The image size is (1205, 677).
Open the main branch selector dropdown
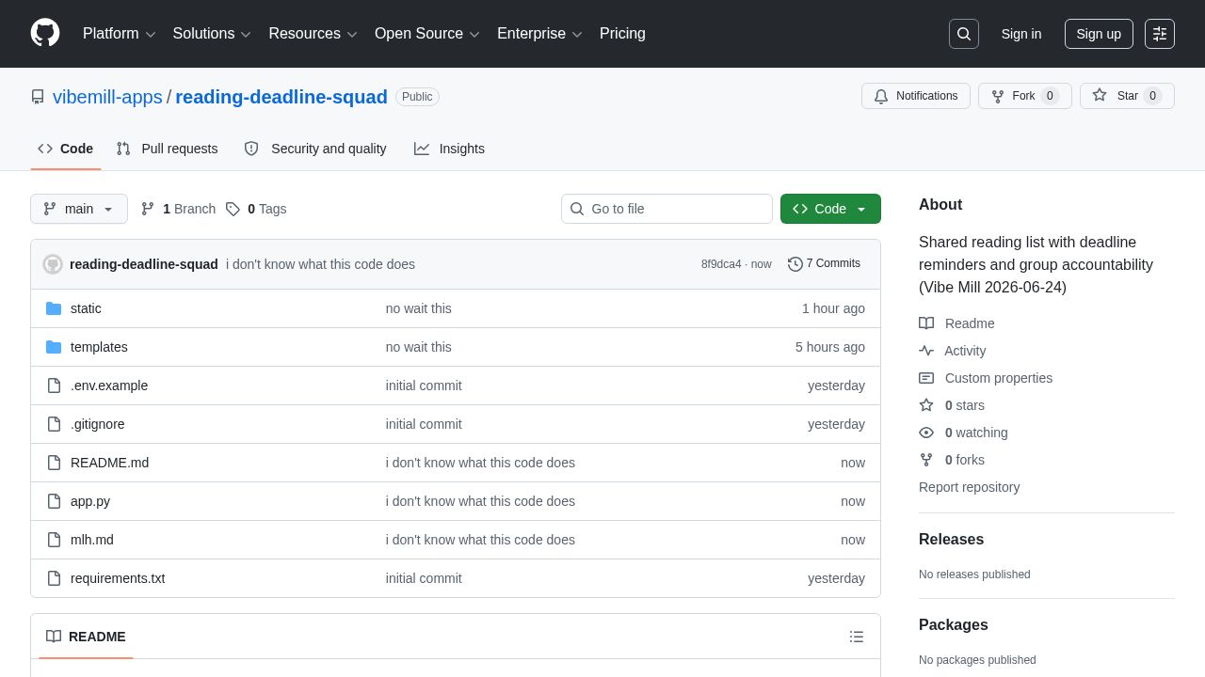79,209
